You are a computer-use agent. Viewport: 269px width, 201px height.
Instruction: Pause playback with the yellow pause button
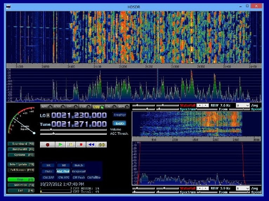[x=71, y=145]
